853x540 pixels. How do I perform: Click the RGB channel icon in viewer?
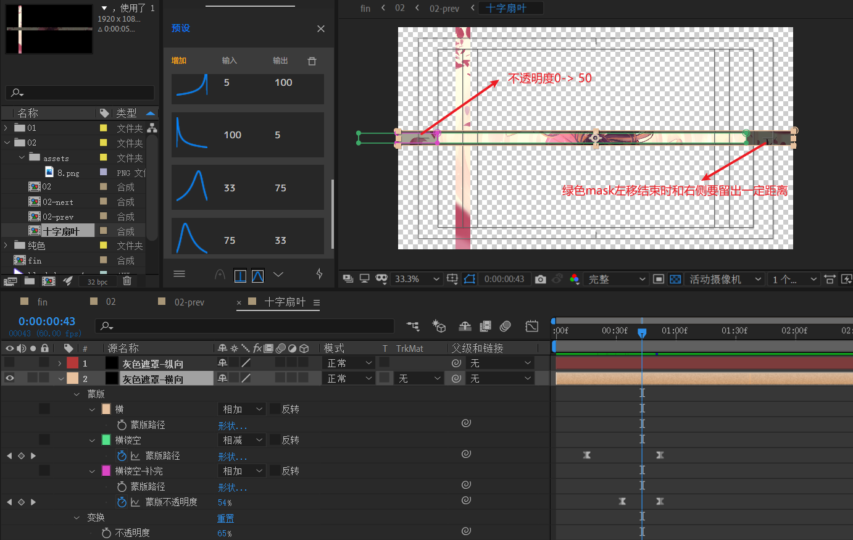tap(575, 279)
